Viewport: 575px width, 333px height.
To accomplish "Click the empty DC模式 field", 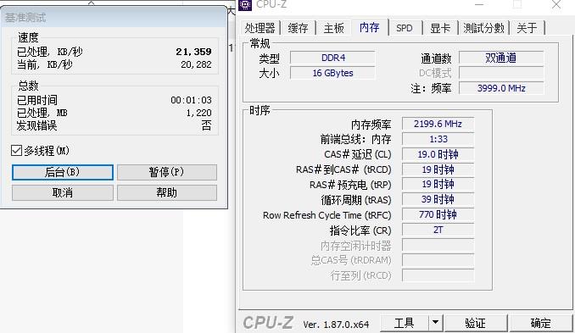I will (501, 73).
